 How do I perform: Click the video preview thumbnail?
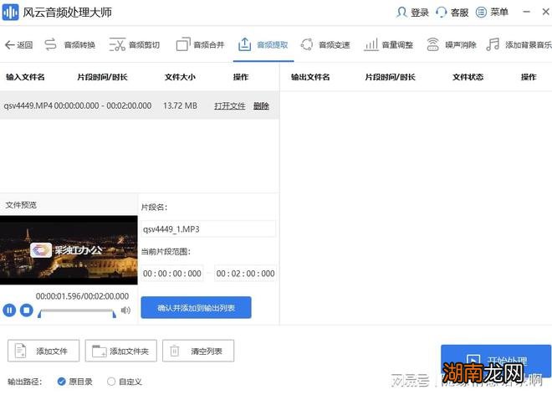pyautogui.click(x=69, y=250)
